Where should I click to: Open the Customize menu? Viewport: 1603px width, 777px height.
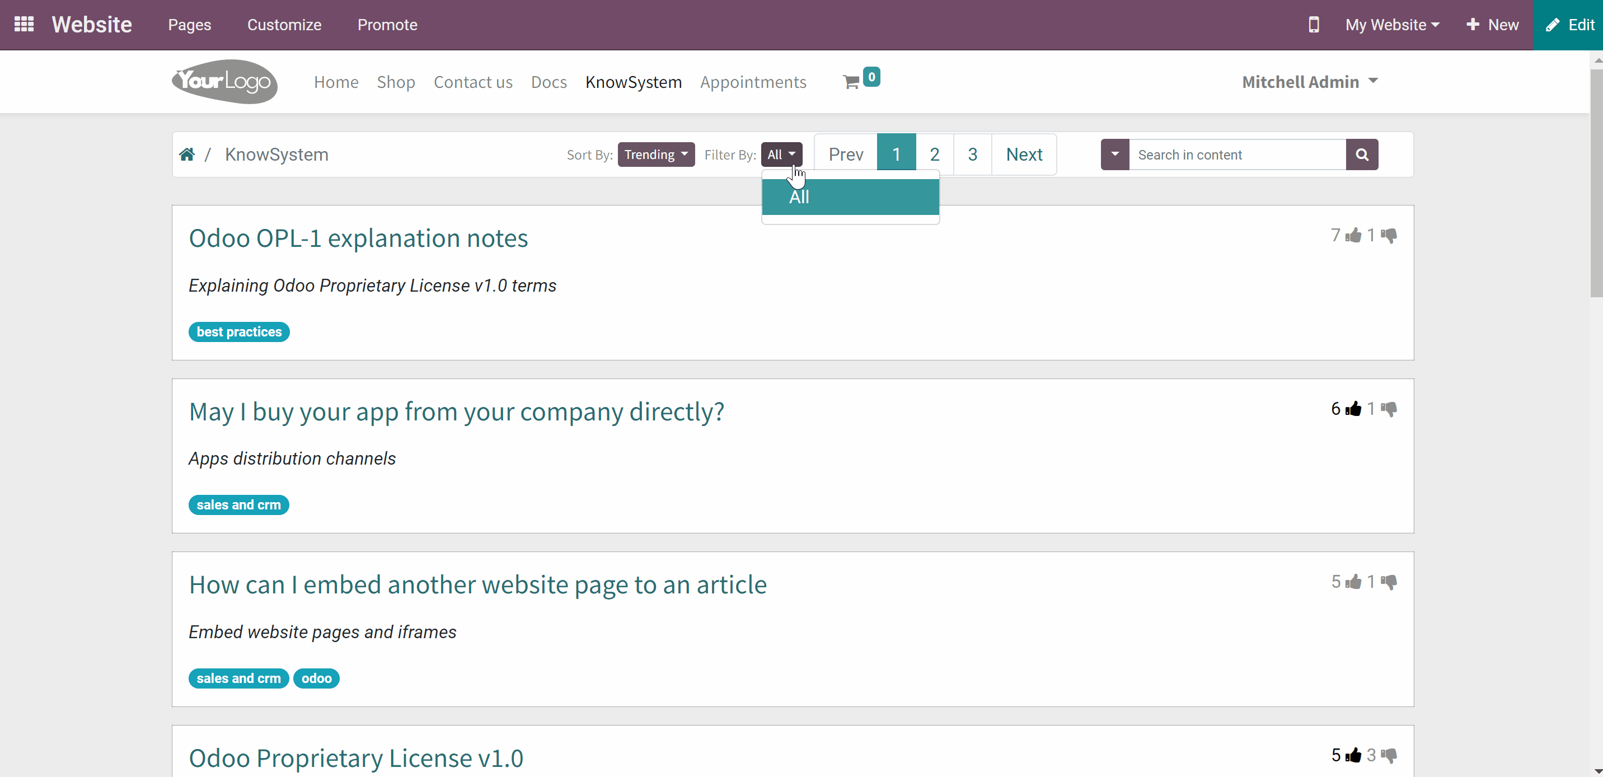point(284,25)
